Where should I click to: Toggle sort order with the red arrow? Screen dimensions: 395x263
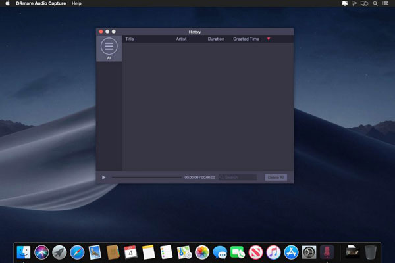(269, 39)
